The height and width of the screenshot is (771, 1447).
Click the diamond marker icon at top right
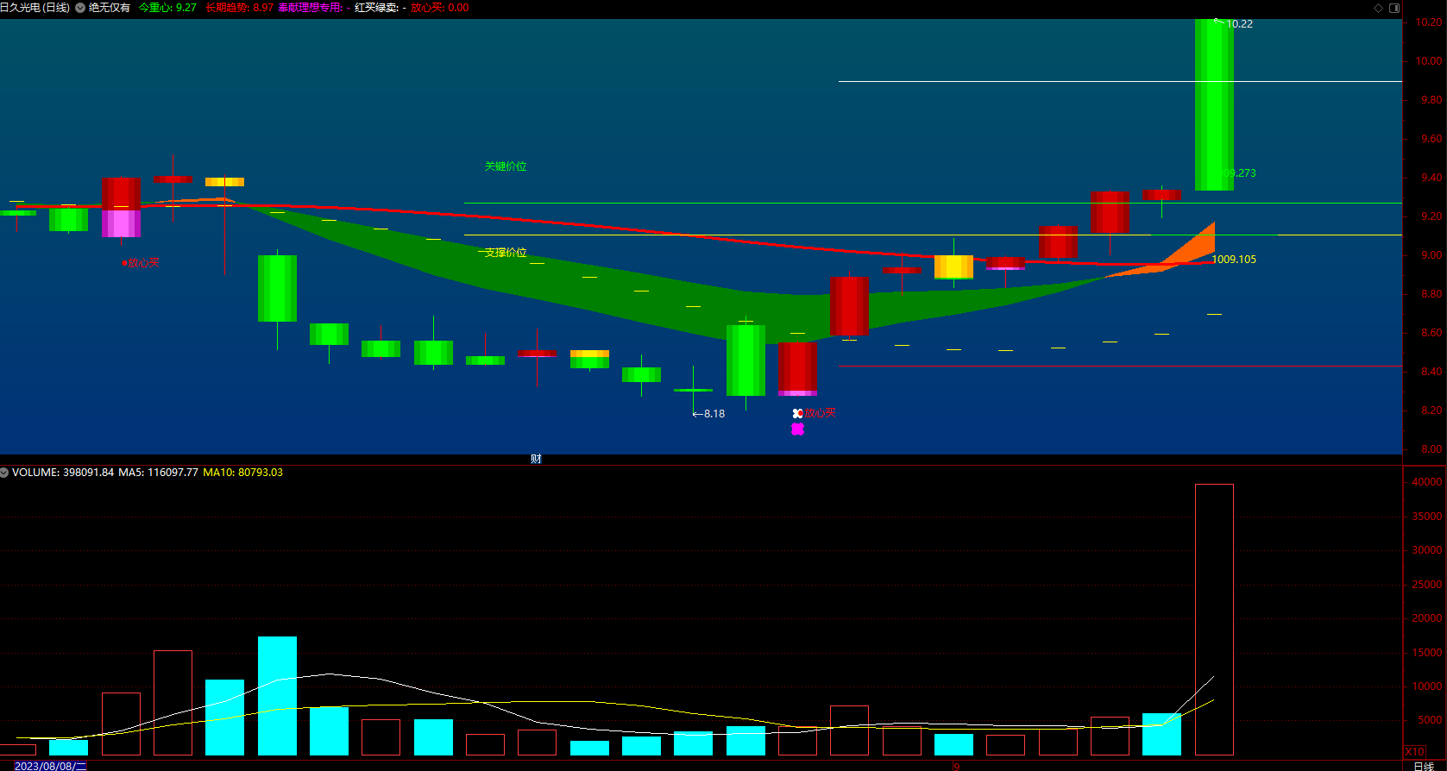tap(1378, 8)
